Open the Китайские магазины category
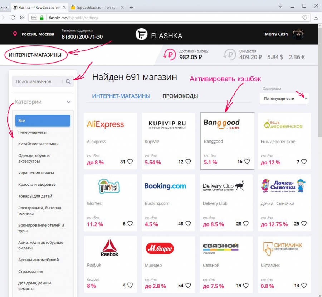The image size is (322, 297). tap(38, 144)
